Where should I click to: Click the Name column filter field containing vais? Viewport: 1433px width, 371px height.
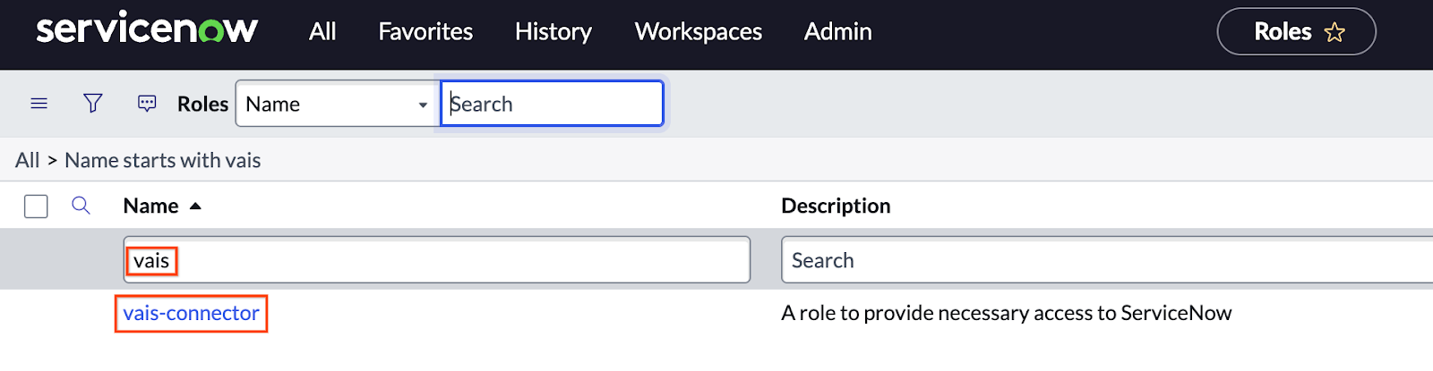tap(436, 260)
